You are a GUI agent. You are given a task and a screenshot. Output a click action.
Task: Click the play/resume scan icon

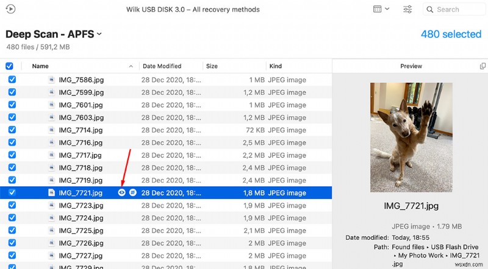tap(10, 9)
